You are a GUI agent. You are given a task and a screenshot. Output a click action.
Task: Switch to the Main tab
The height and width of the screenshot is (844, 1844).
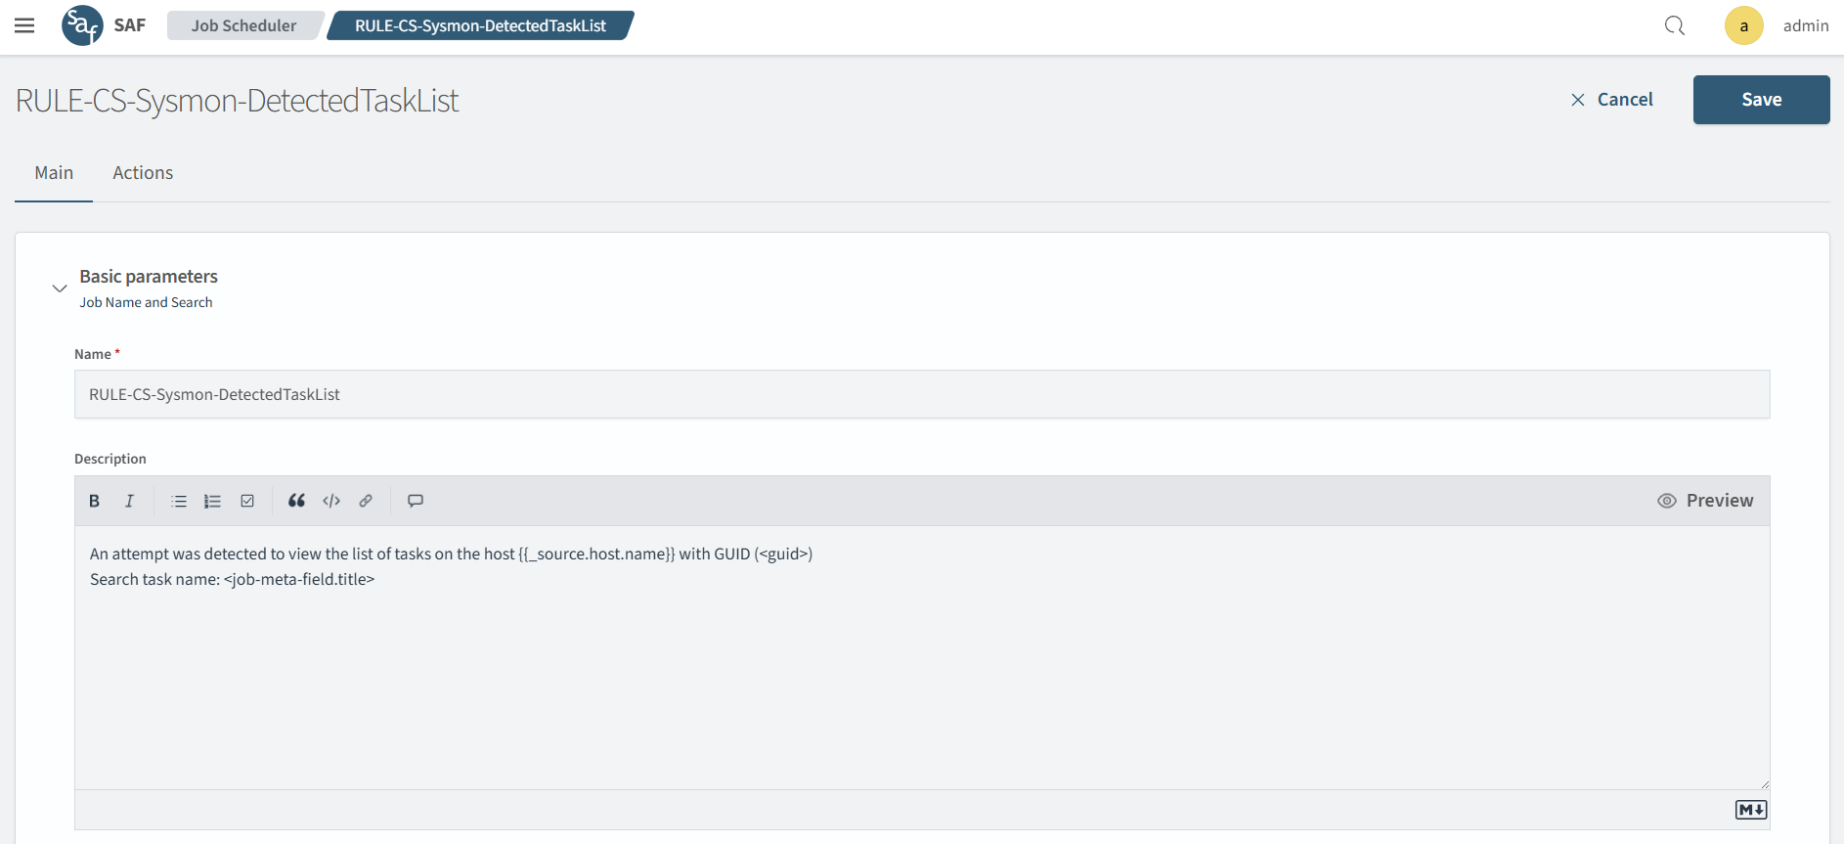tap(54, 173)
